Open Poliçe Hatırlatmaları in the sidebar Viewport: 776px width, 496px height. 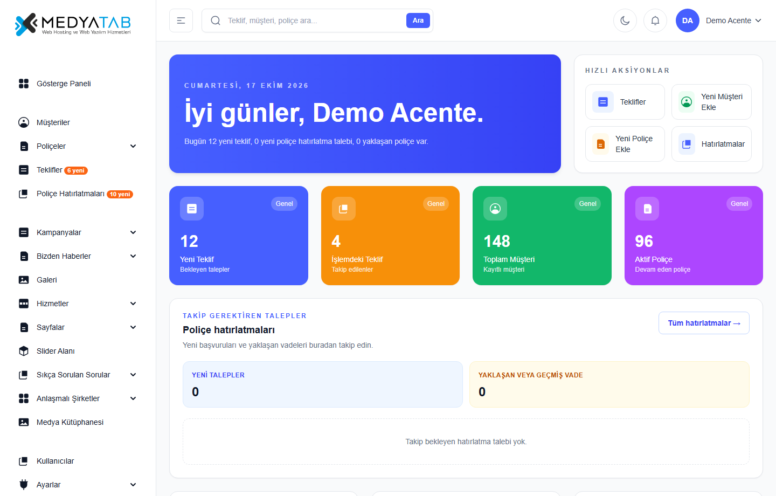[78, 194]
